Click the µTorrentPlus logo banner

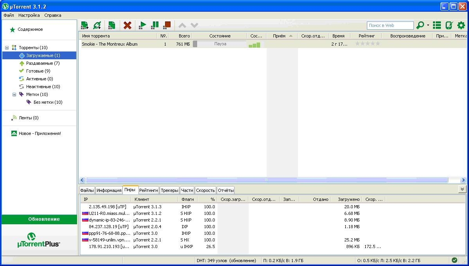[x=39, y=240]
